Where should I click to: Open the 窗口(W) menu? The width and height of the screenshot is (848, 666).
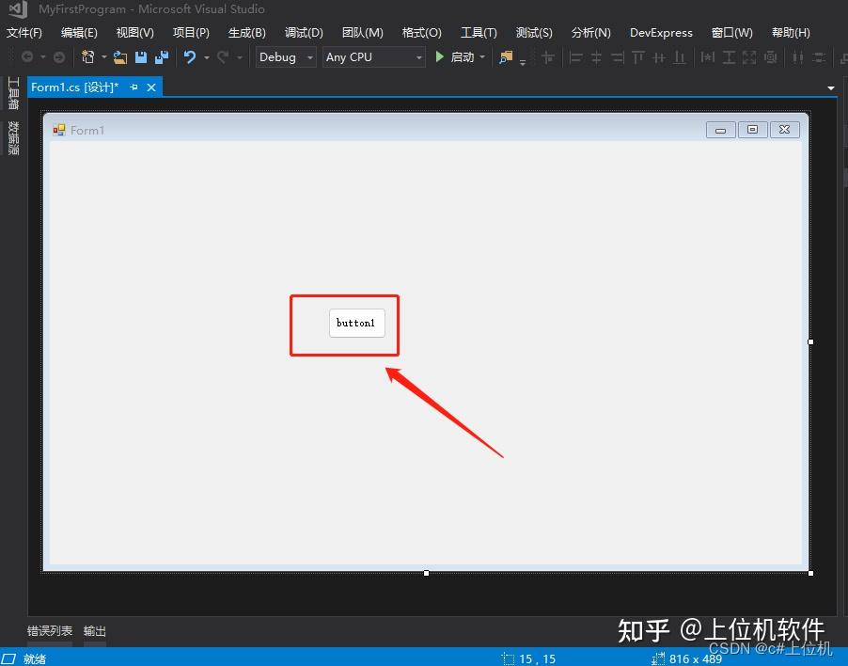731,33
